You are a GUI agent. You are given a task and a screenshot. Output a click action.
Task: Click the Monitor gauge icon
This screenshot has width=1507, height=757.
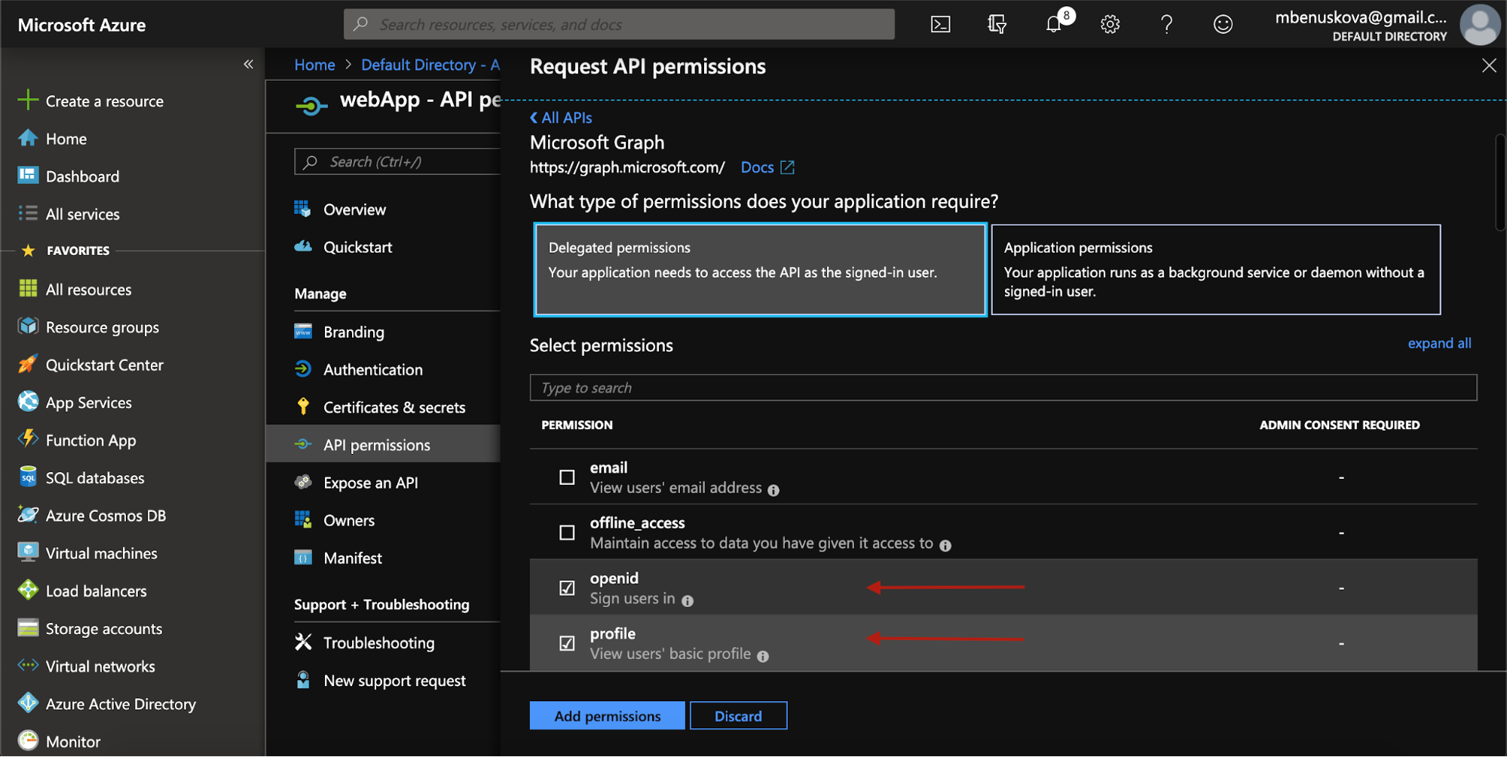(x=28, y=741)
